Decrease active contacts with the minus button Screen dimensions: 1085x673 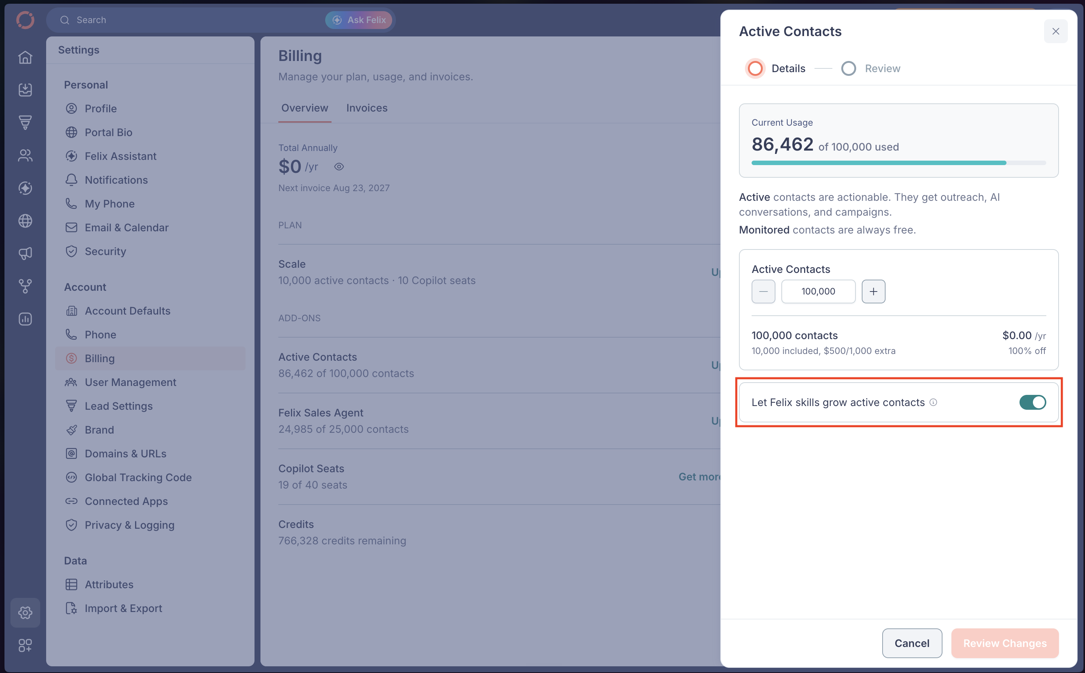(764, 292)
